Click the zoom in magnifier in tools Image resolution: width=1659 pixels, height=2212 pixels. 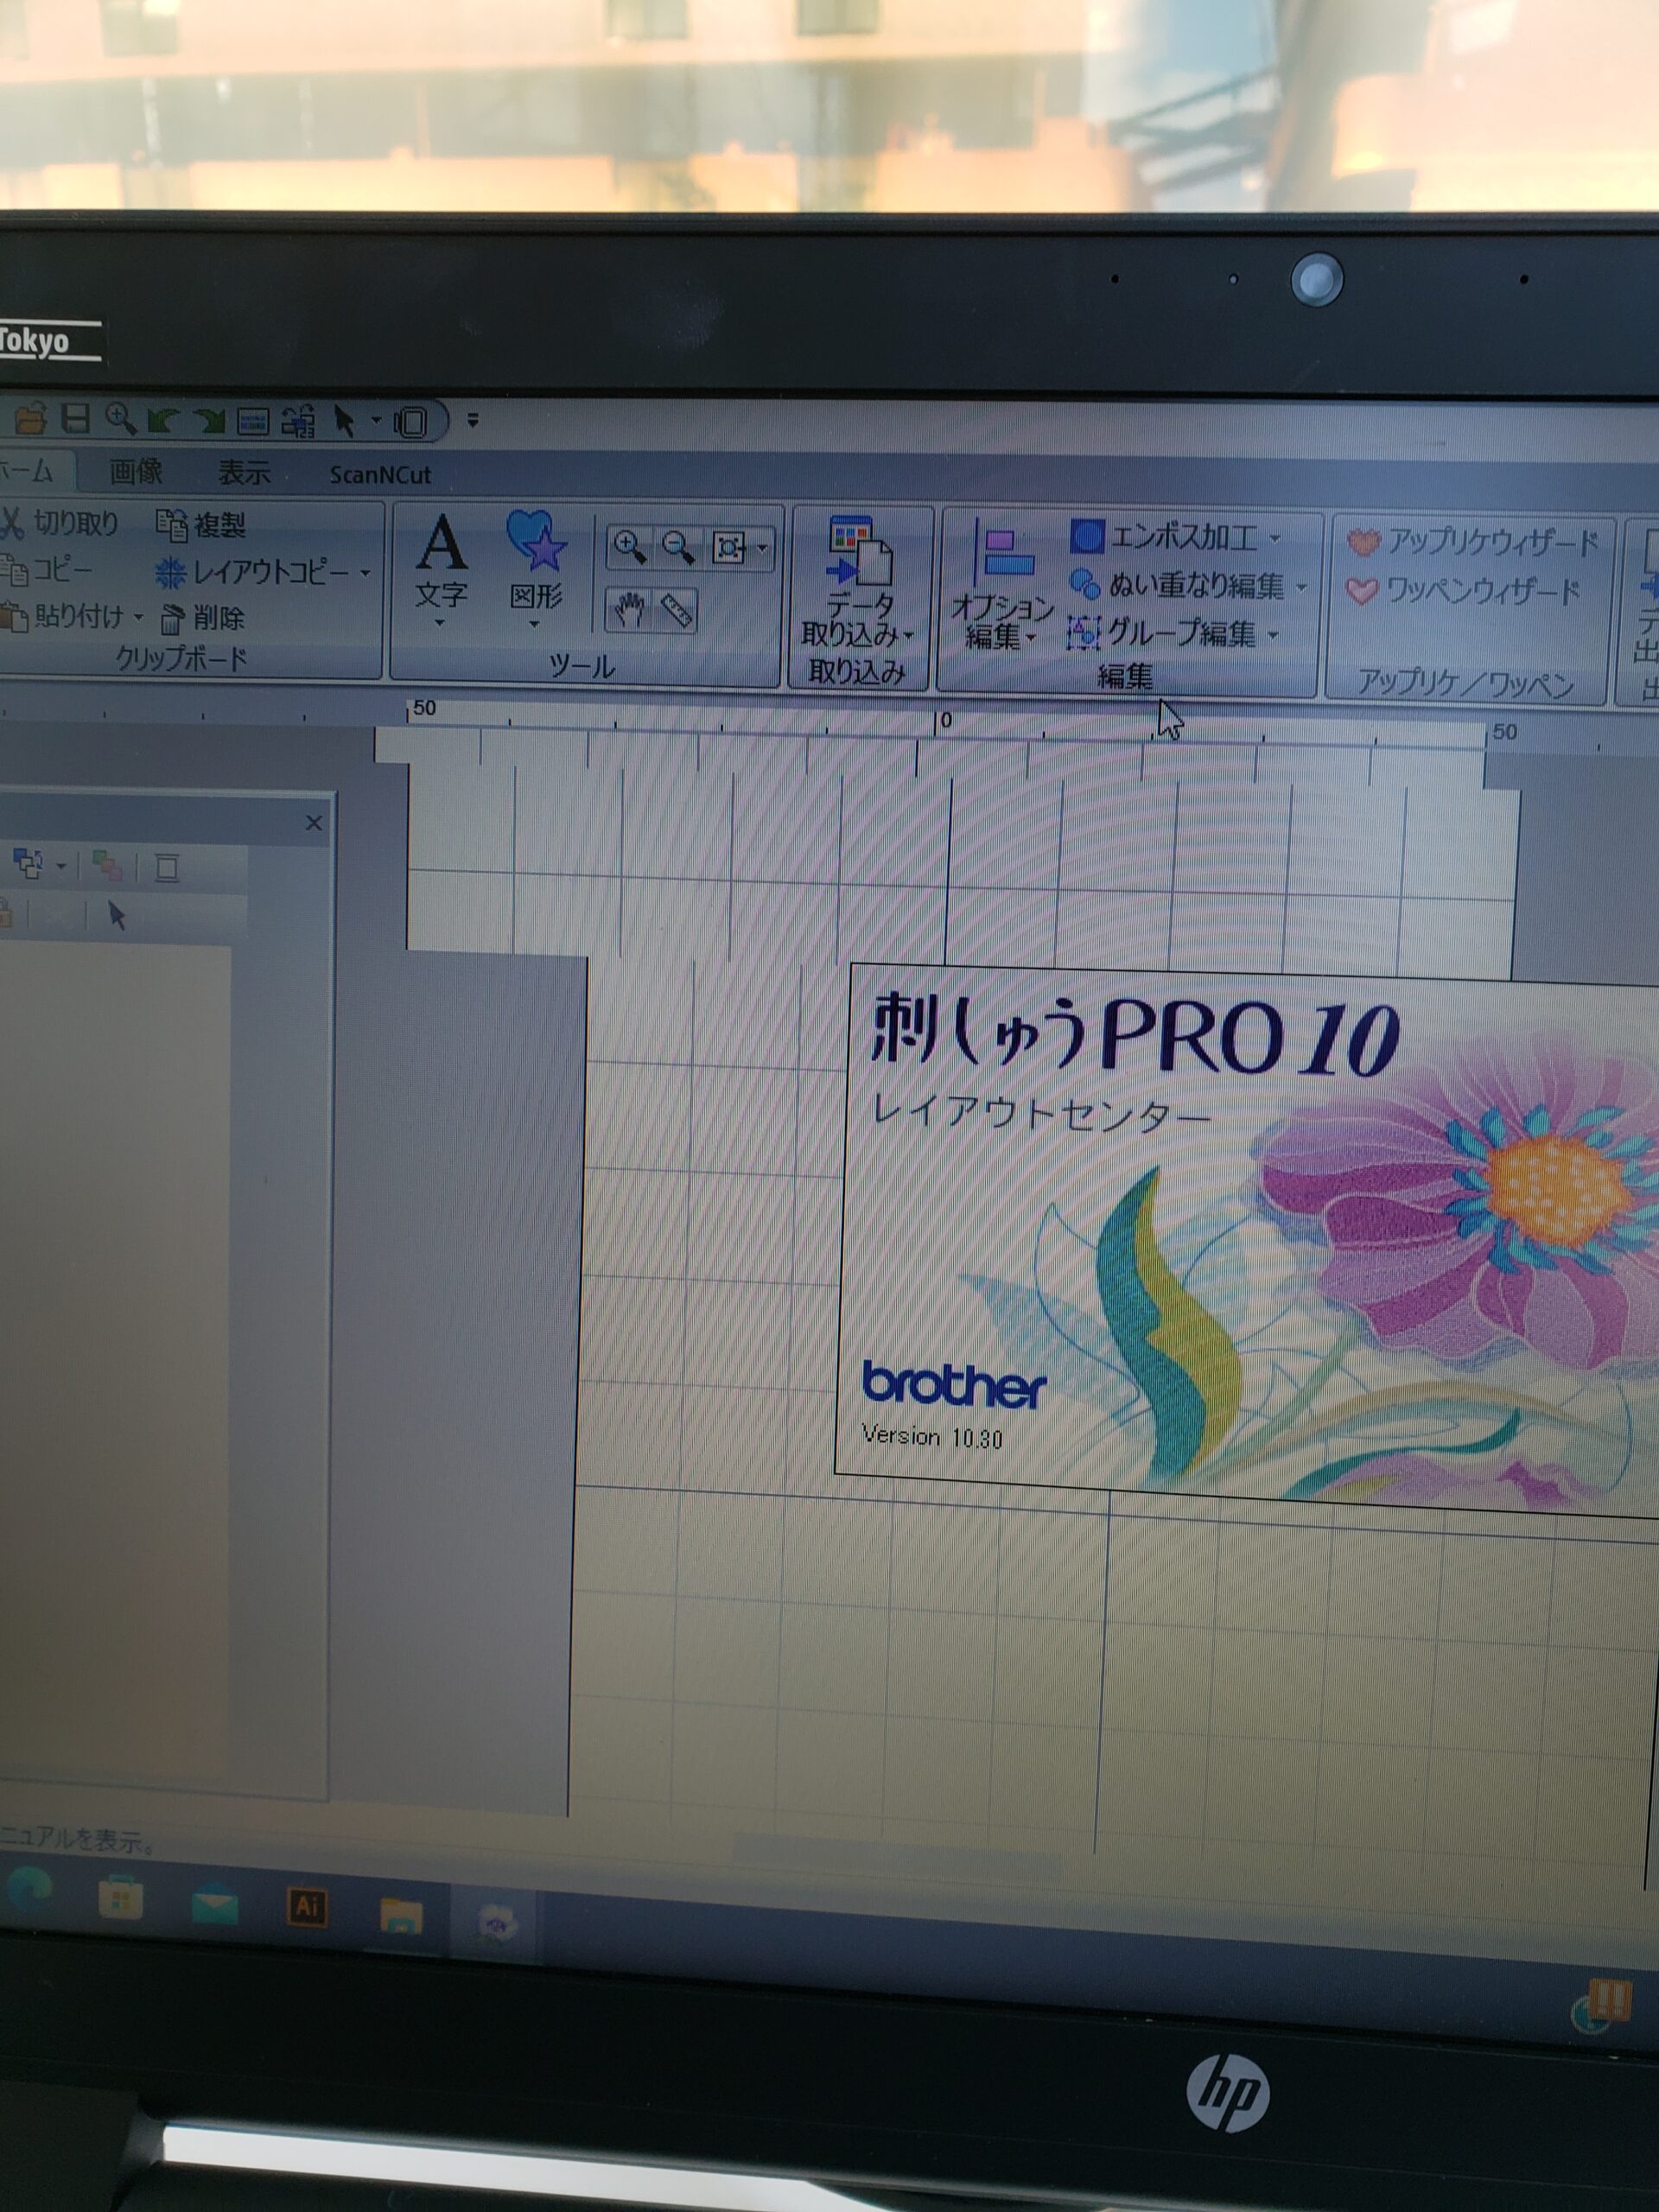click(x=629, y=546)
